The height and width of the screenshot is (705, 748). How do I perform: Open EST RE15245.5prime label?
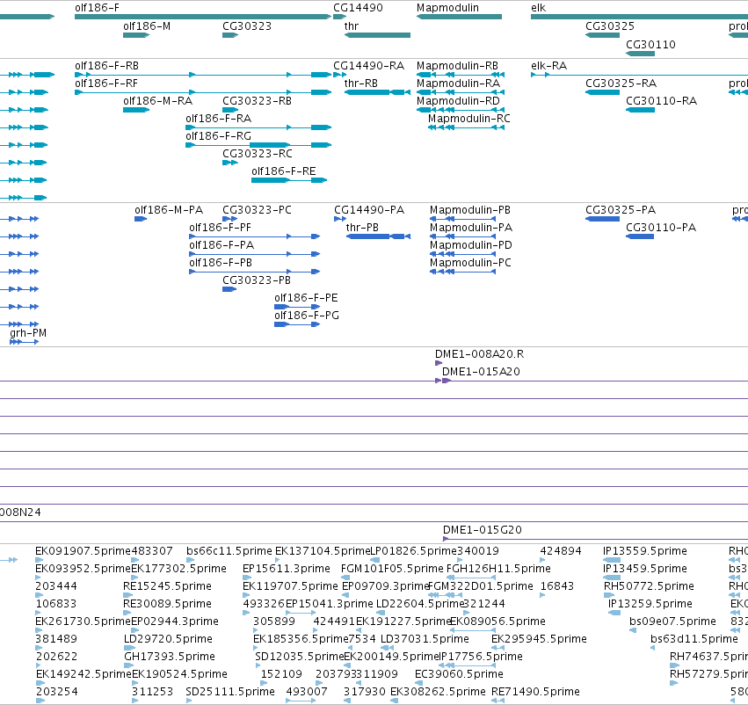pos(167,586)
